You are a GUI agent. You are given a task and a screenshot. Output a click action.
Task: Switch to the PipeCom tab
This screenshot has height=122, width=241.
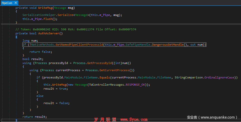pyautogui.click(x=7, y=3)
